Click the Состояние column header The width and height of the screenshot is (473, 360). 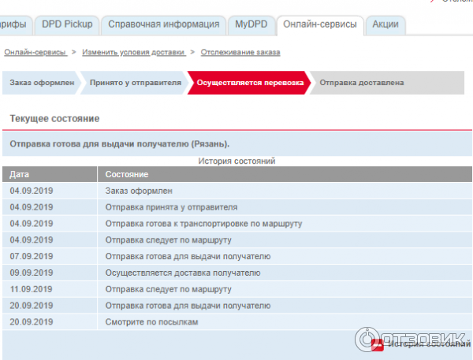[127, 174]
